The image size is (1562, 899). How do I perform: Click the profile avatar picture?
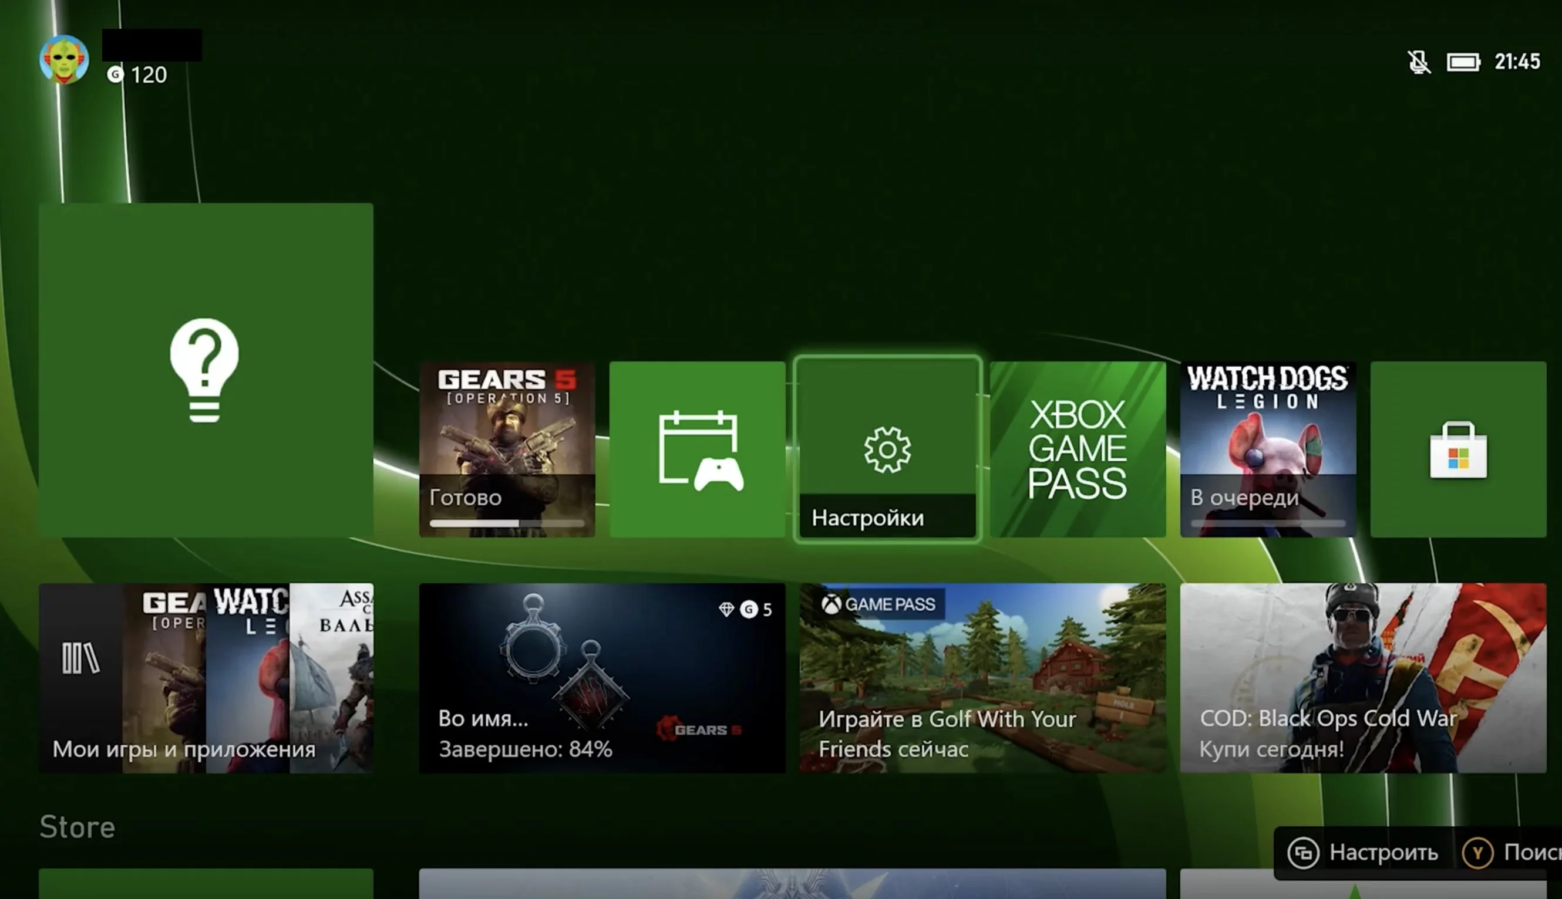[x=64, y=59]
